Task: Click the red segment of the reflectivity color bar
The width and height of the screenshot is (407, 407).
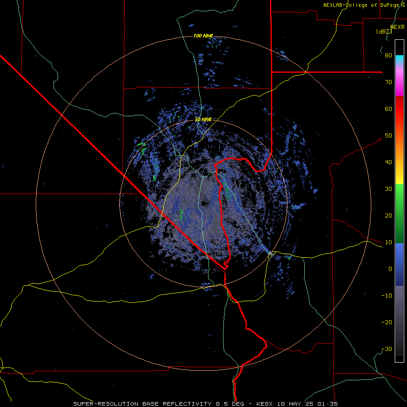Action: pos(399,109)
